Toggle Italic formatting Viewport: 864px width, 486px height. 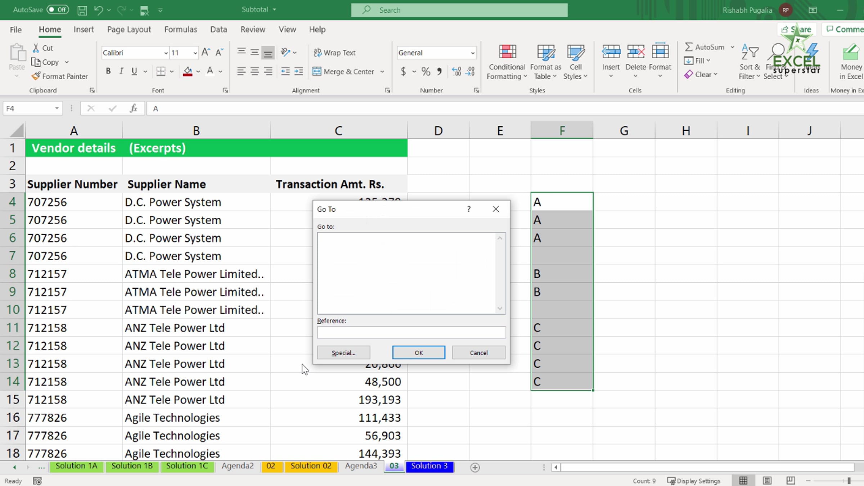[x=121, y=71]
